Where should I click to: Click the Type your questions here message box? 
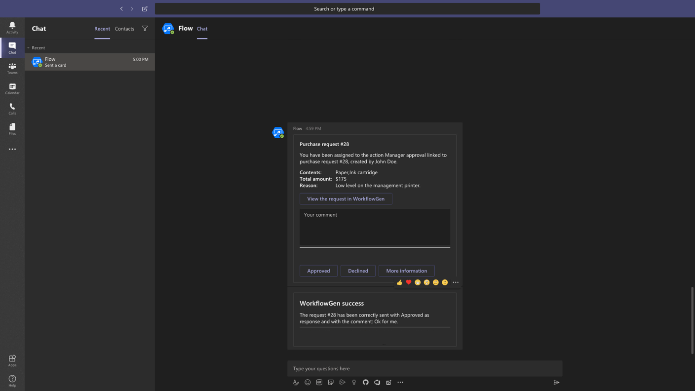[x=425, y=368]
